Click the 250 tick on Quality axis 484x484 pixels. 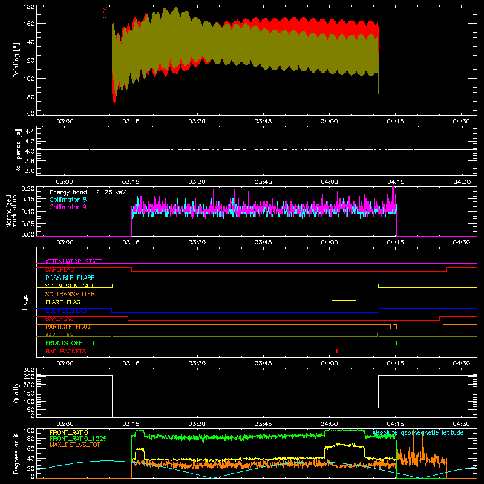pyautogui.click(x=29, y=376)
